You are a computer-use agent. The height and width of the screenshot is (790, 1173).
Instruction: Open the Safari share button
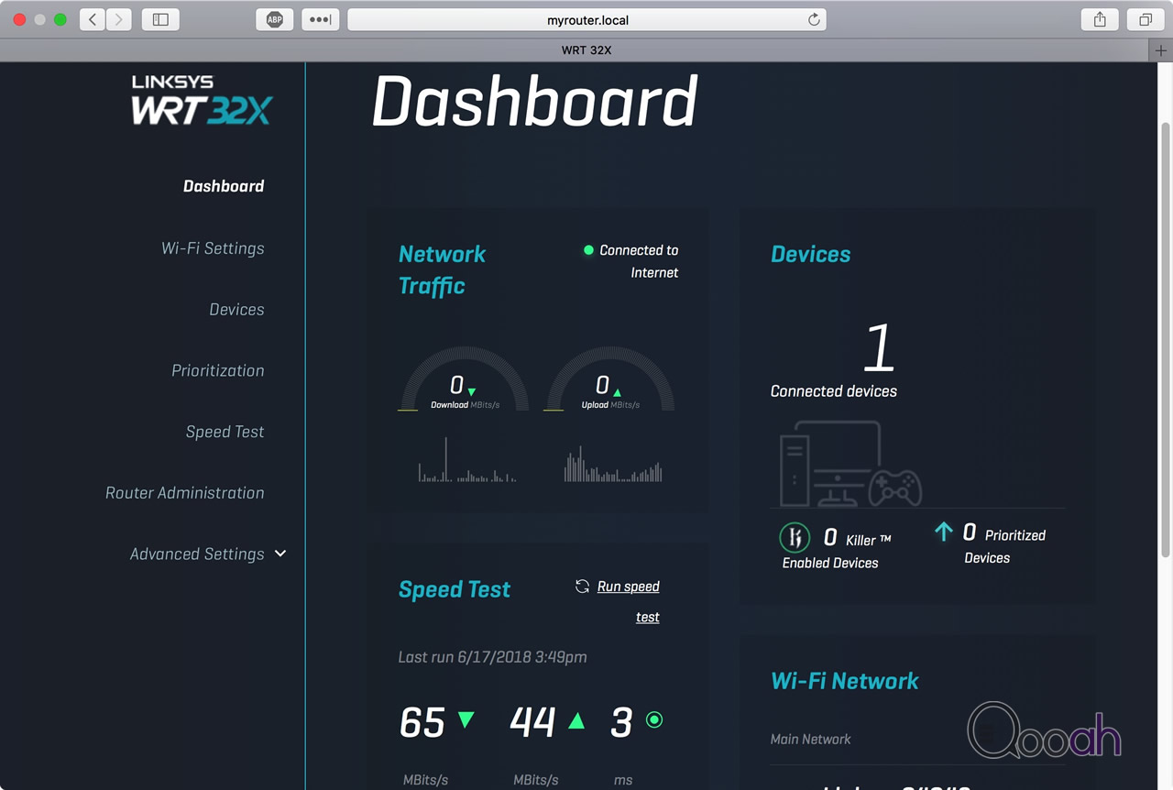(x=1100, y=19)
